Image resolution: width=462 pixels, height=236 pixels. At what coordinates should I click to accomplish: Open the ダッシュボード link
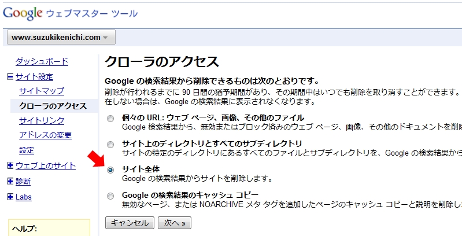[42, 61]
